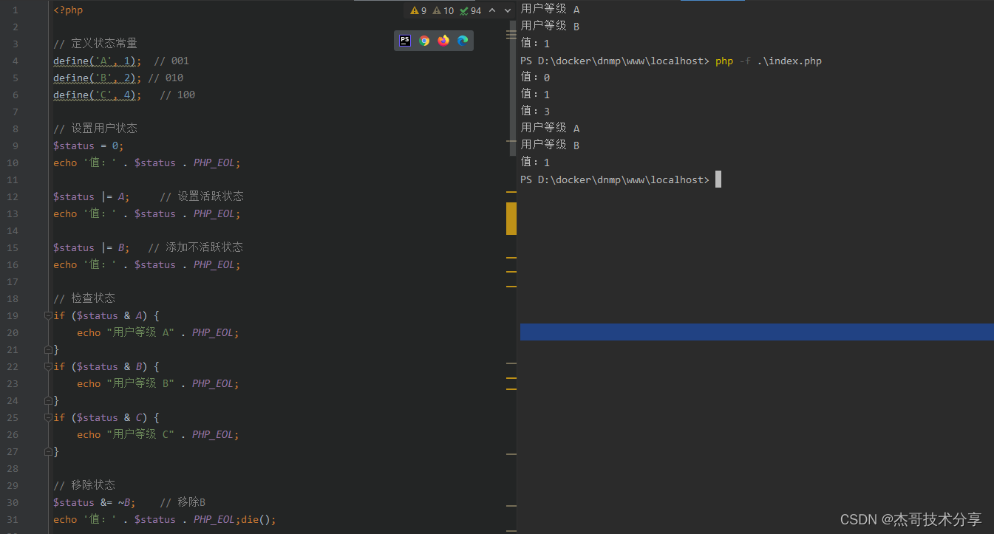Image resolution: width=994 pixels, height=534 pixels.
Task: Open file in Chrome browser icon
Action: (x=424, y=41)
